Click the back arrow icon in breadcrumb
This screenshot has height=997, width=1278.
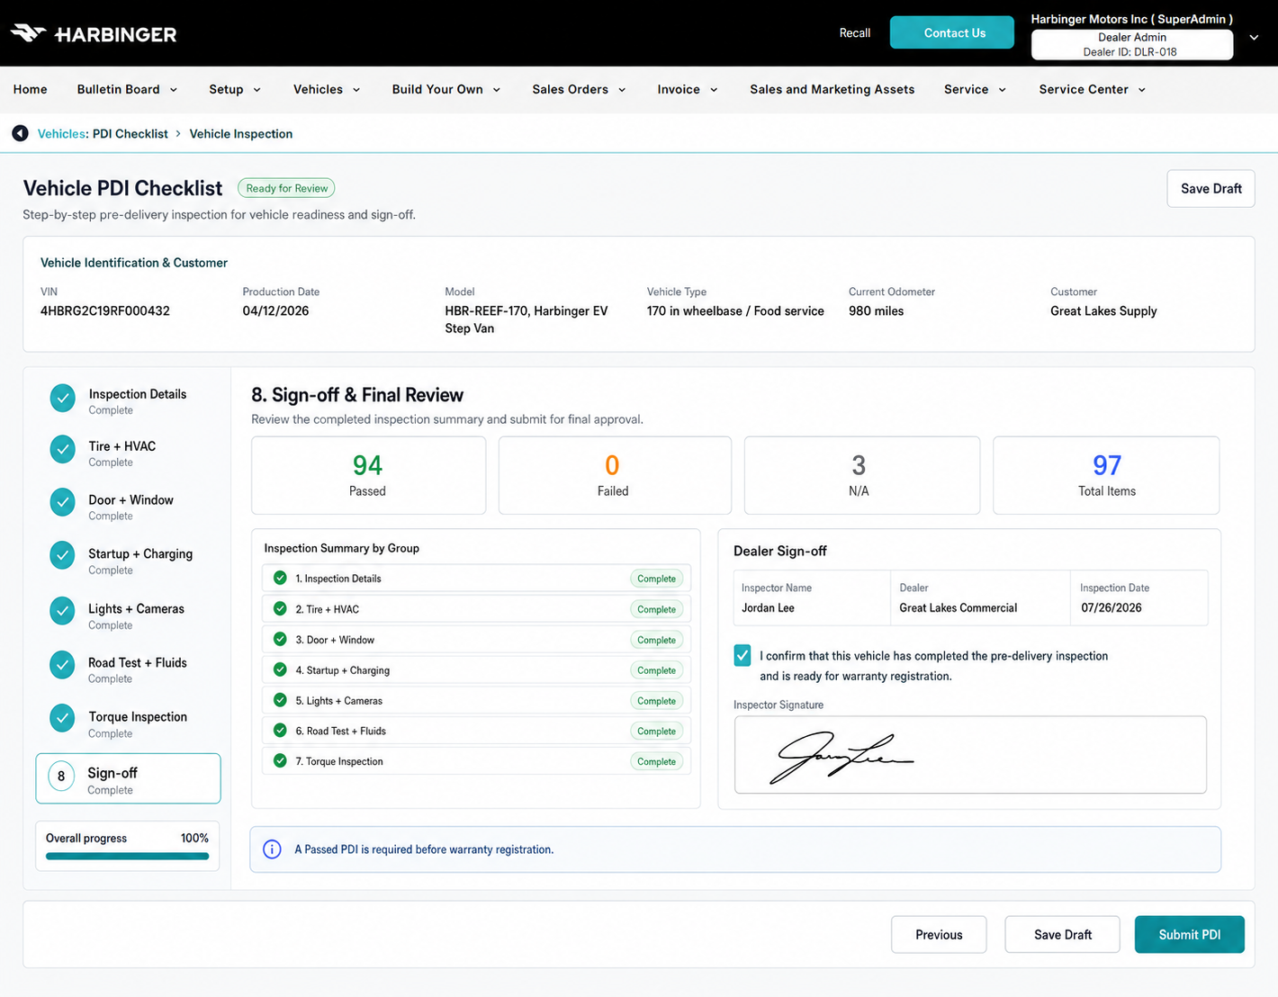[20, 133]
